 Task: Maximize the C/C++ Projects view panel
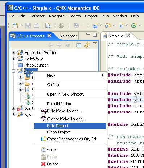pos(95,35)
